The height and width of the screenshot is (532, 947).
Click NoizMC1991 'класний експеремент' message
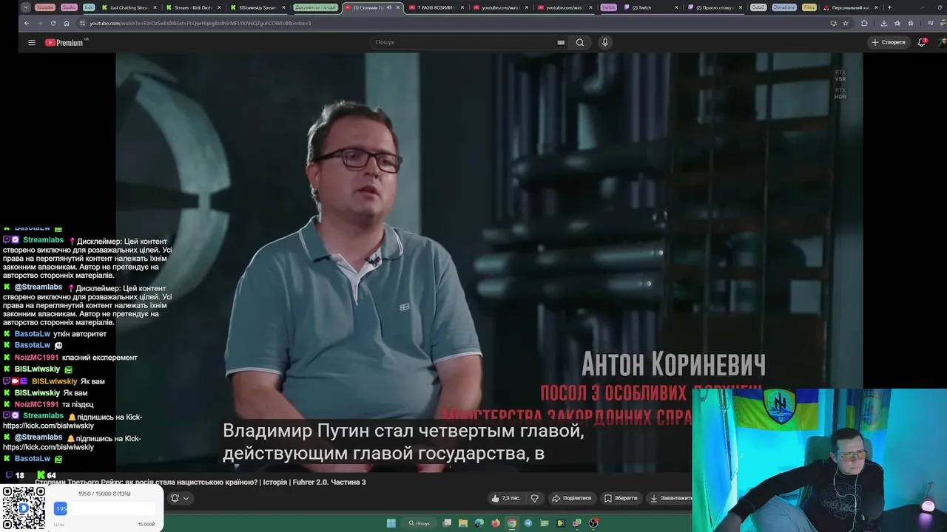(100, 358)
